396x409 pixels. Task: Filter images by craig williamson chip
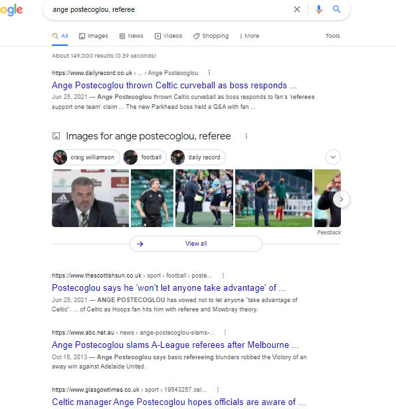click(86, 157)
